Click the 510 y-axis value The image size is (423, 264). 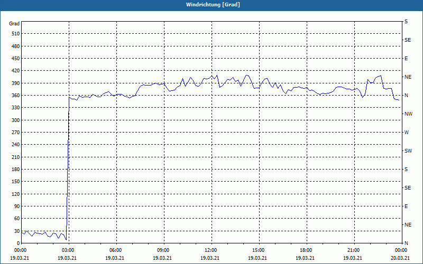(15, 34)
